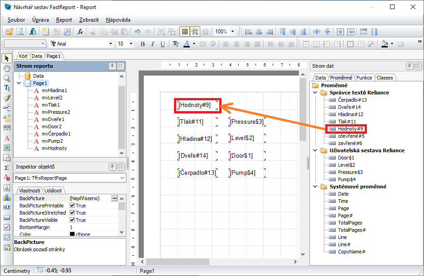Click the Undo arrow in toolbar
The height and width of the screenshot is (276, 424).
coord(137,32)
